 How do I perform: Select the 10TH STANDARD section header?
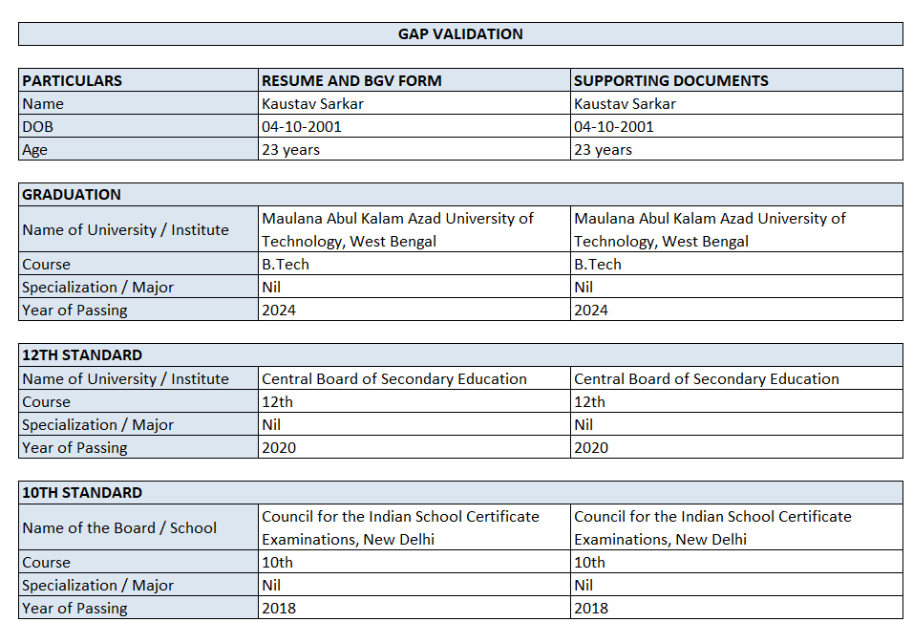click(82, 493)
